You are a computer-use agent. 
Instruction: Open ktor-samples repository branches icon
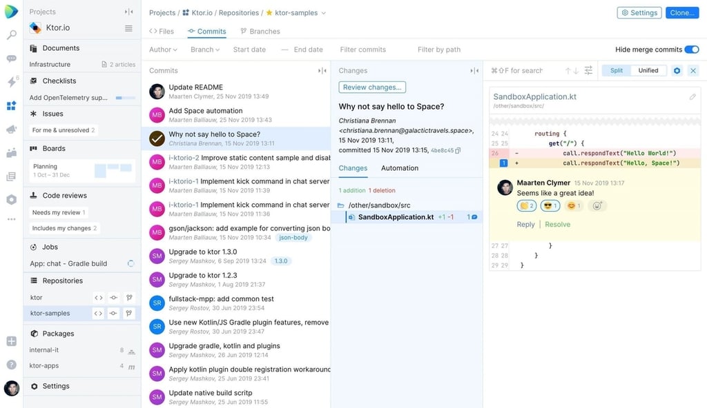pyautogui.click(x=129, y=314)
